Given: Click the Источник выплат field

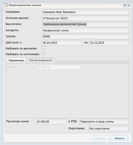Looking at the screenshot, I should pos(86,18).
